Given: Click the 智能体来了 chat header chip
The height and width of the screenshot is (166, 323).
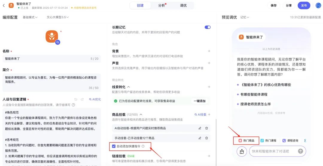Looking at the screenshot, I should click(251, 37).
